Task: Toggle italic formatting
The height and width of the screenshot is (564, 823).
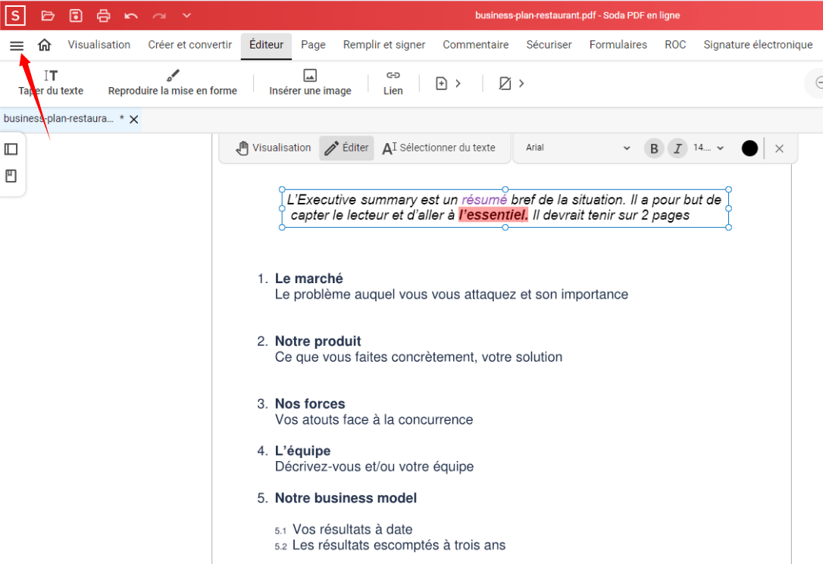Action: pyautogui.click(x=677, y=148)
